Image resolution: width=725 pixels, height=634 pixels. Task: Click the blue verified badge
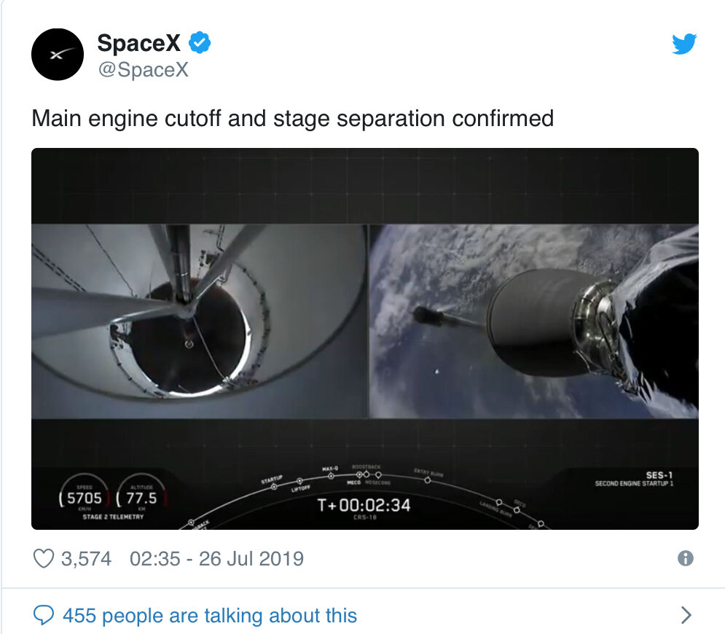click(x=200, y=44)
